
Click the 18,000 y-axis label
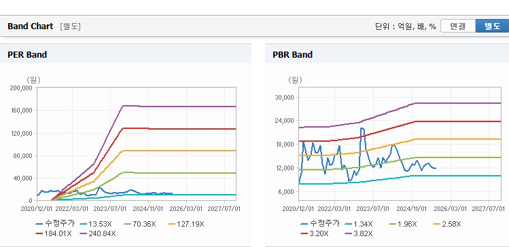pyautogui.click(x=284, y=145)
